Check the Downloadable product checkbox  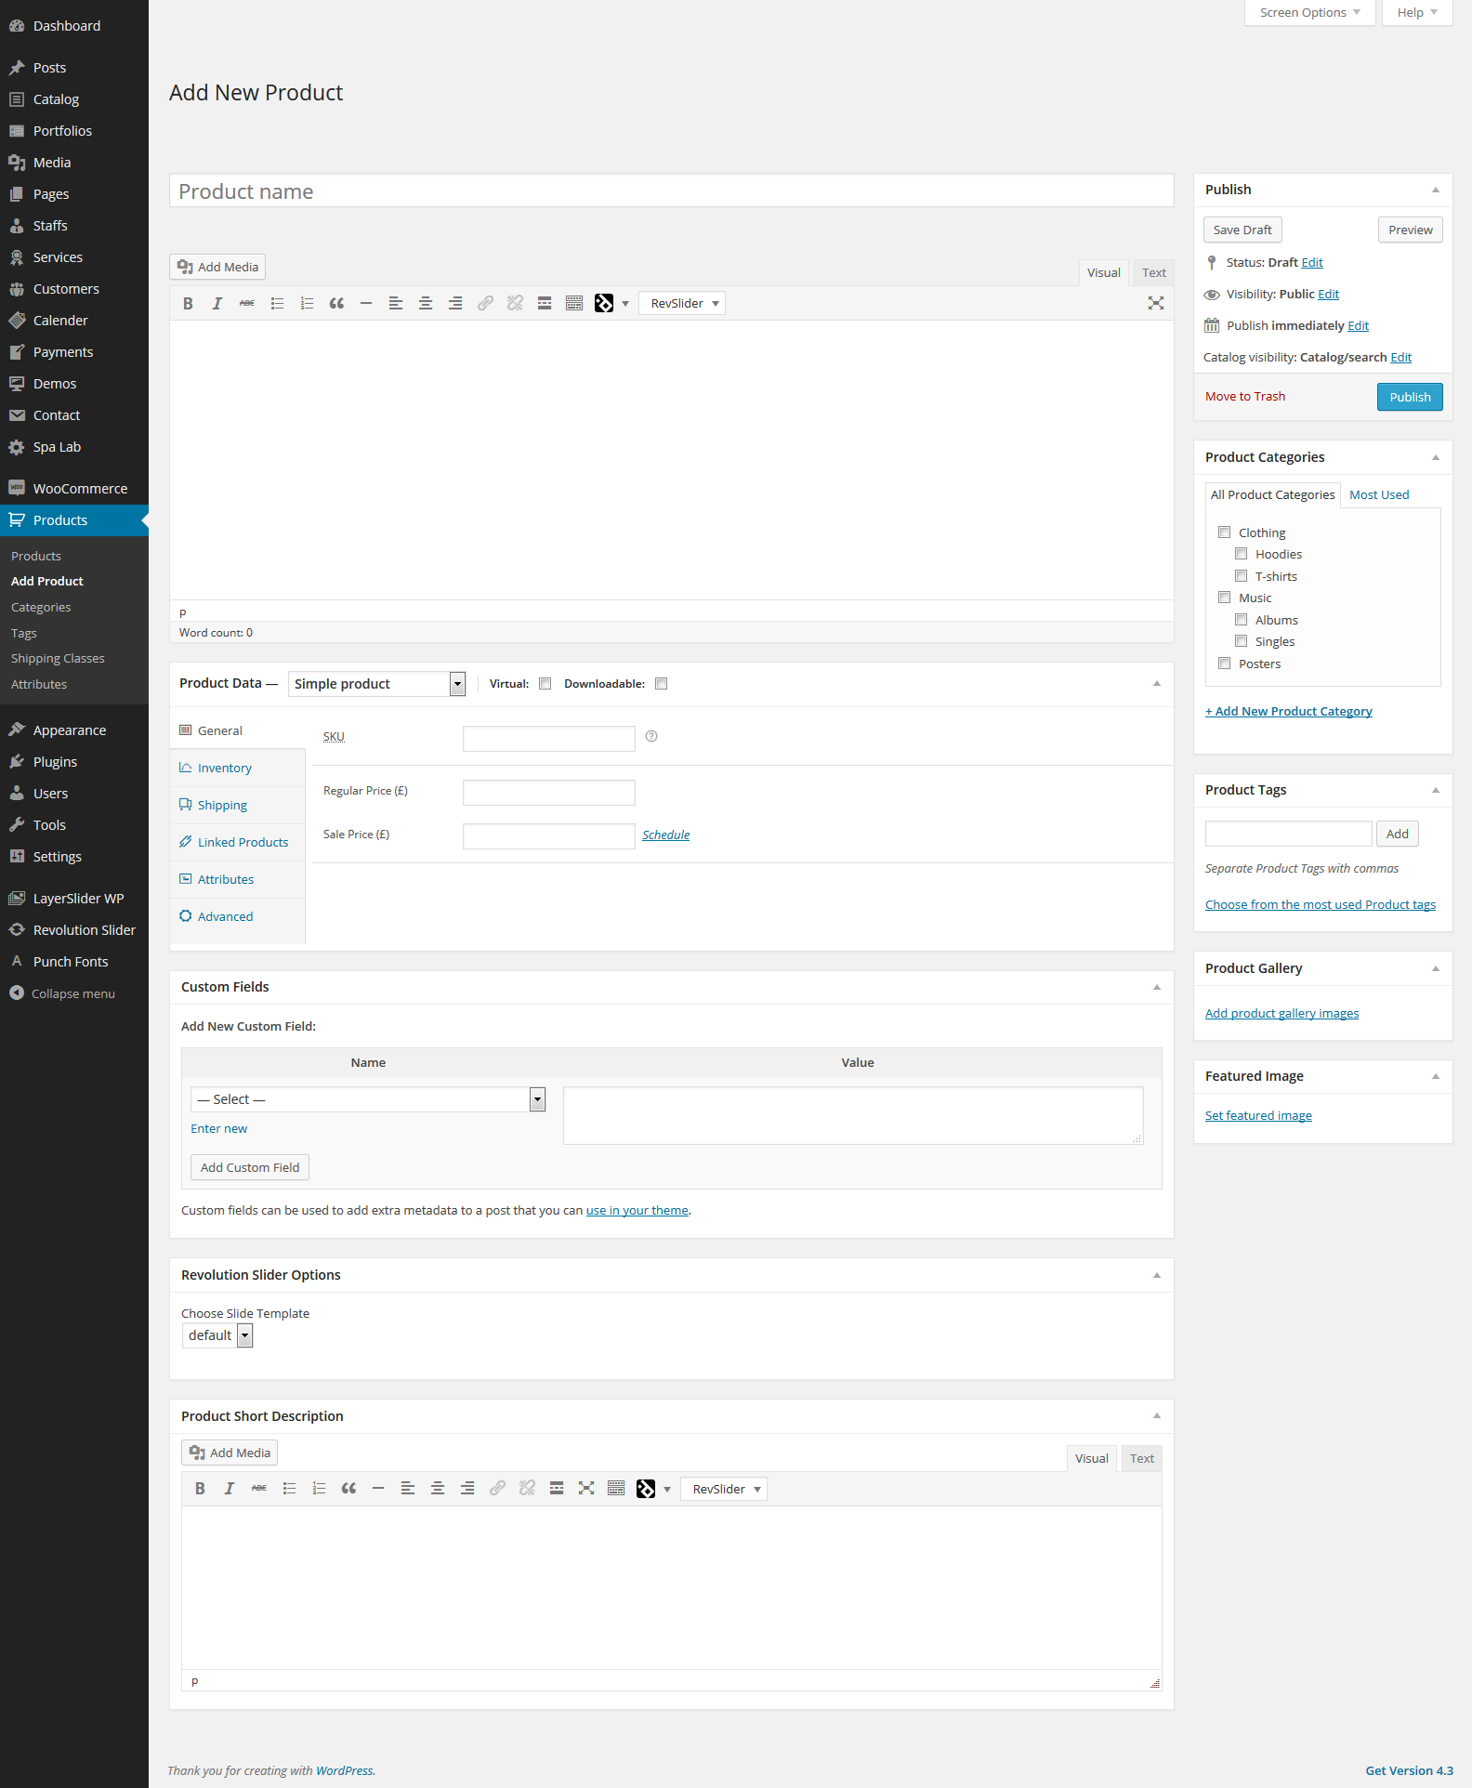pos(662,684)
